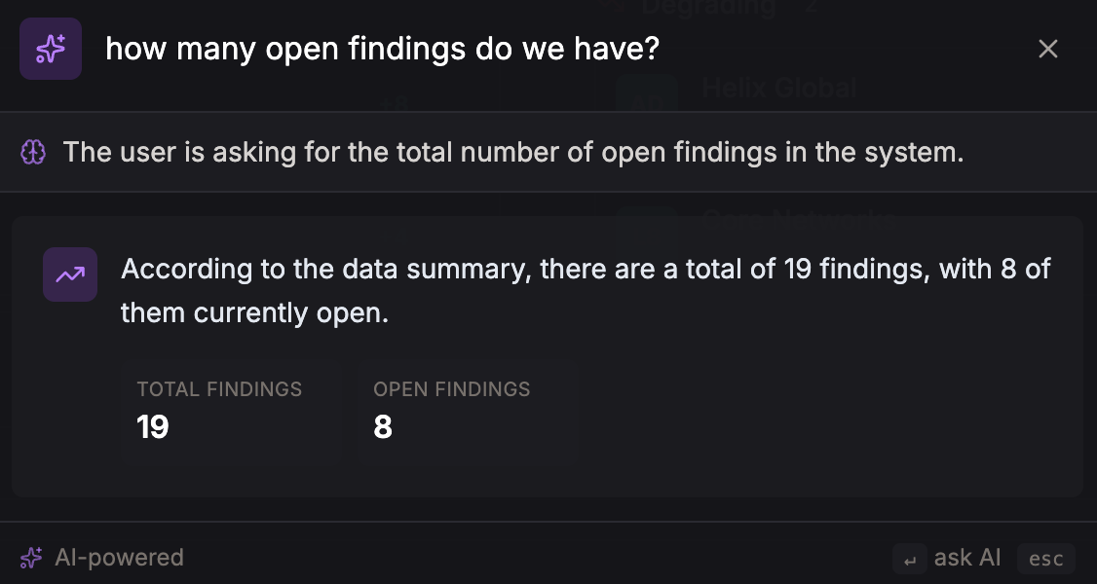Click the return-arrow icon beside ask AI
The image size is (1097, 584).
point(909,559)
